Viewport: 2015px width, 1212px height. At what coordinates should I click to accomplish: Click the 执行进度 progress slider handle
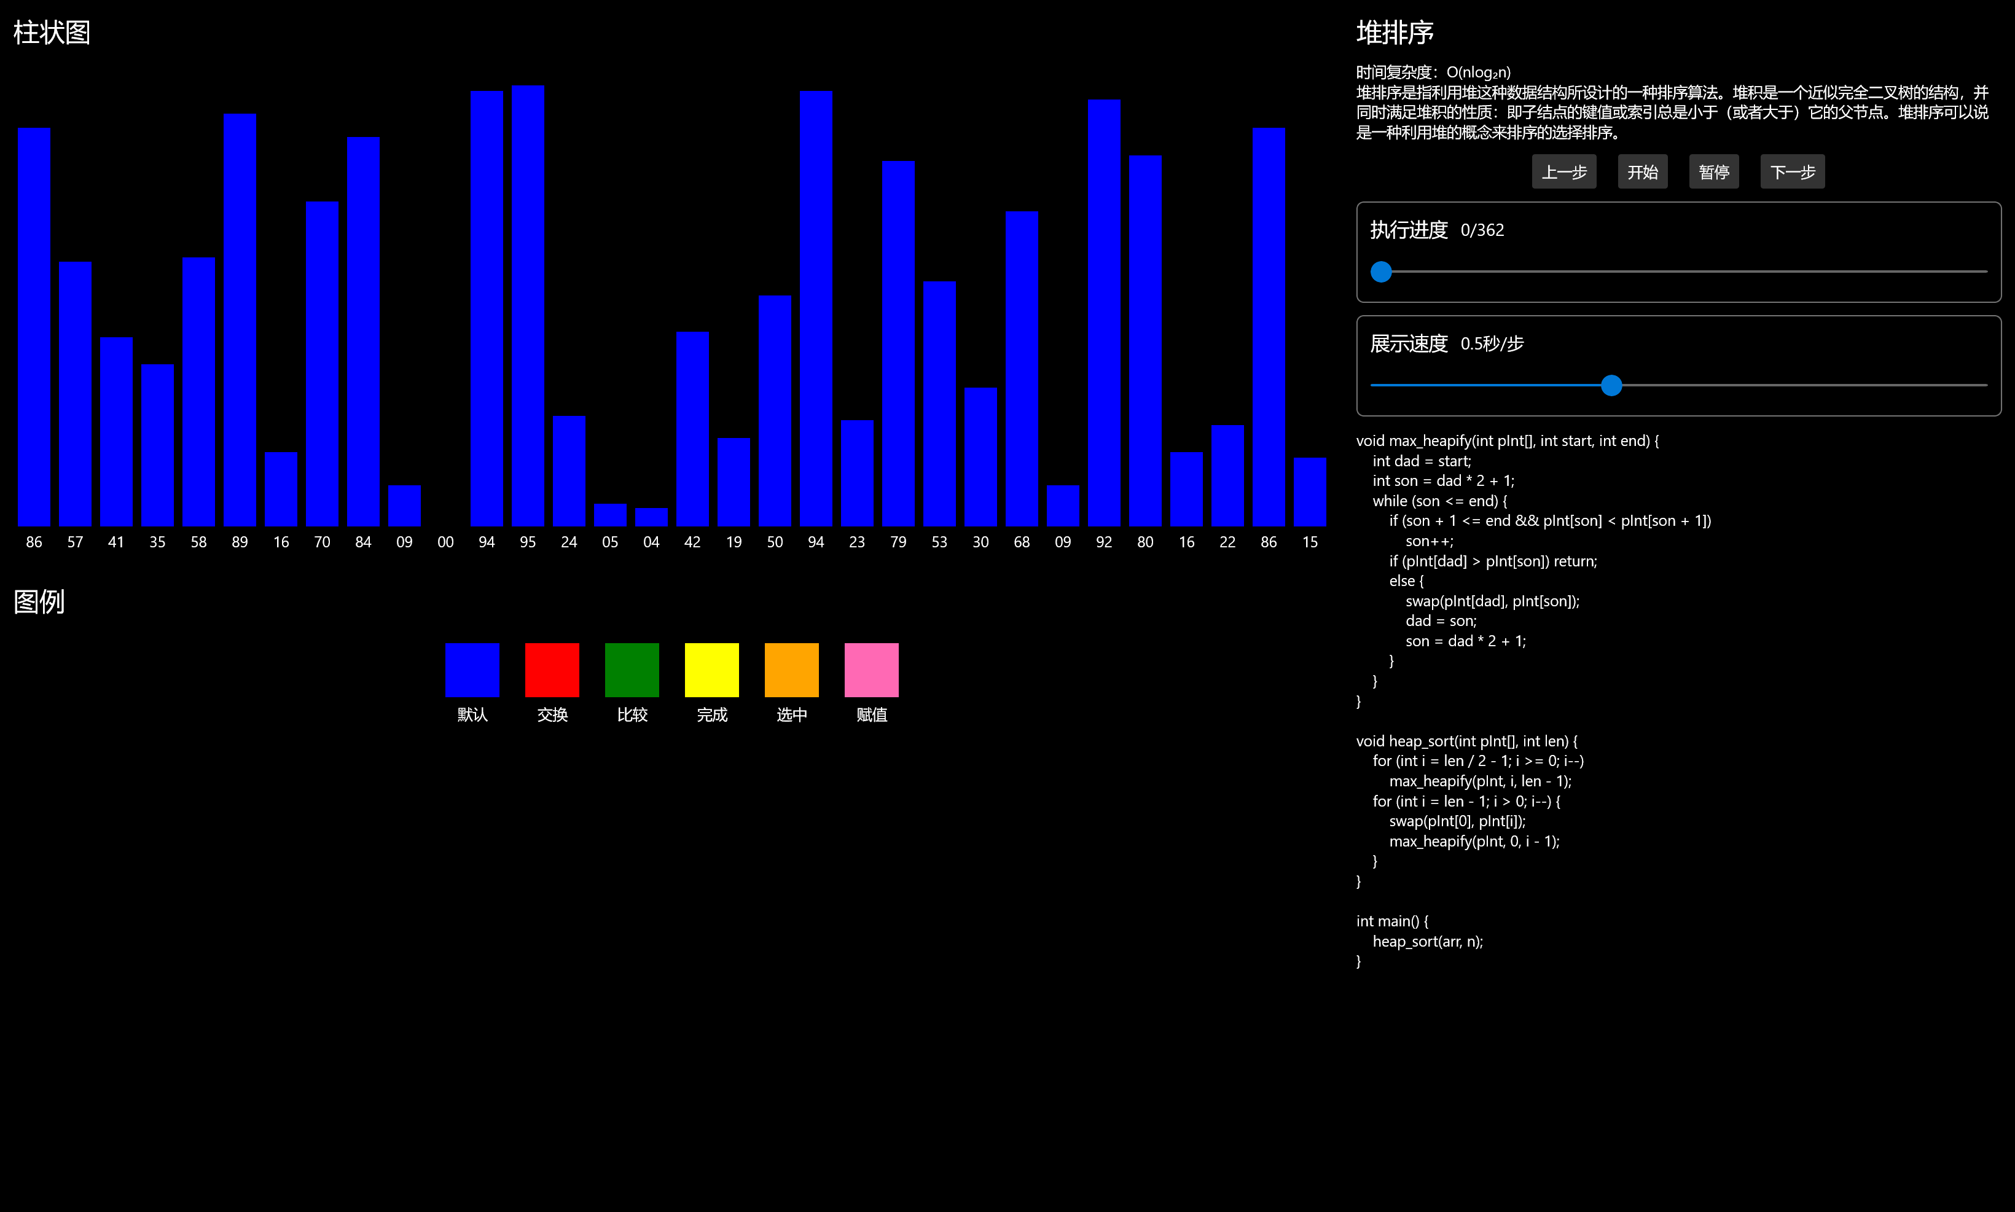coord(1381,272)
